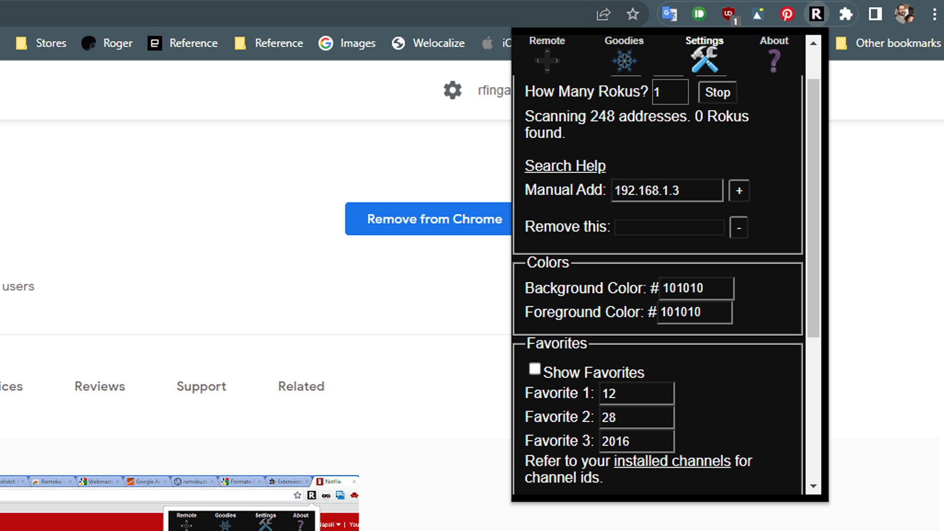Click the Remoku R extension icon
Image resolution: width=944 pixels, height=531 pixels.
coord(816,14)
